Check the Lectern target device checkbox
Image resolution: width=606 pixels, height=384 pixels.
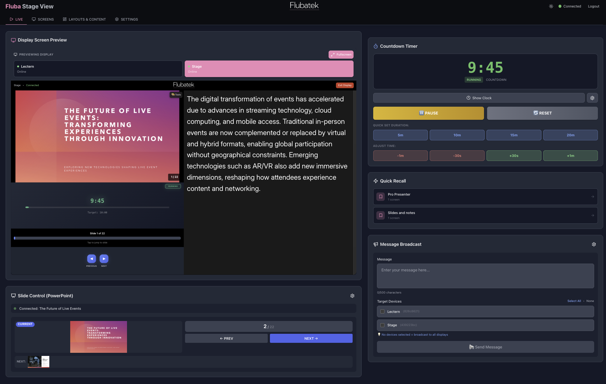point(382,312)
